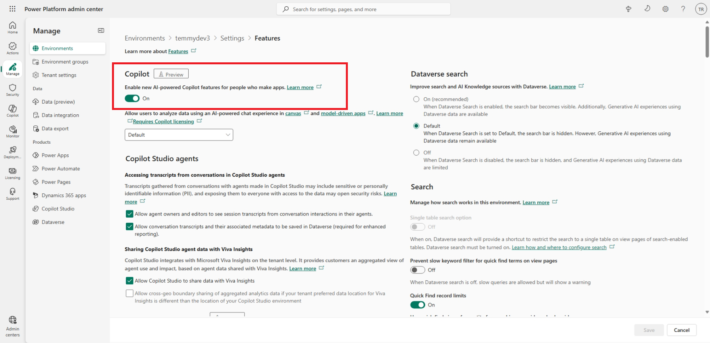Turn off the Quick Find record limits toggle
Viewport: 710px width, 343px height.
point(418,305)
